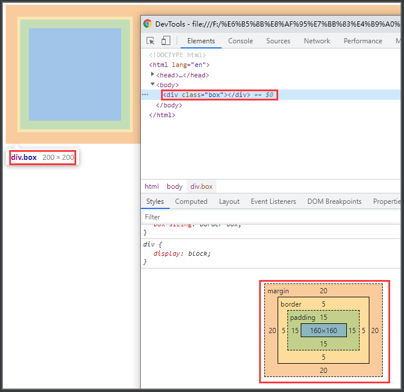
Task: Click the blue content area of highlighted box
Action: point(75,74)
